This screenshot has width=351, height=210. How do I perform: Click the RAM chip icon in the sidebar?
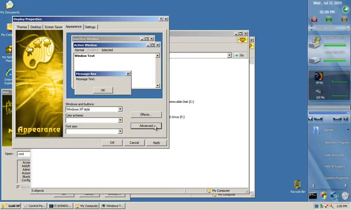coord(319,92)
